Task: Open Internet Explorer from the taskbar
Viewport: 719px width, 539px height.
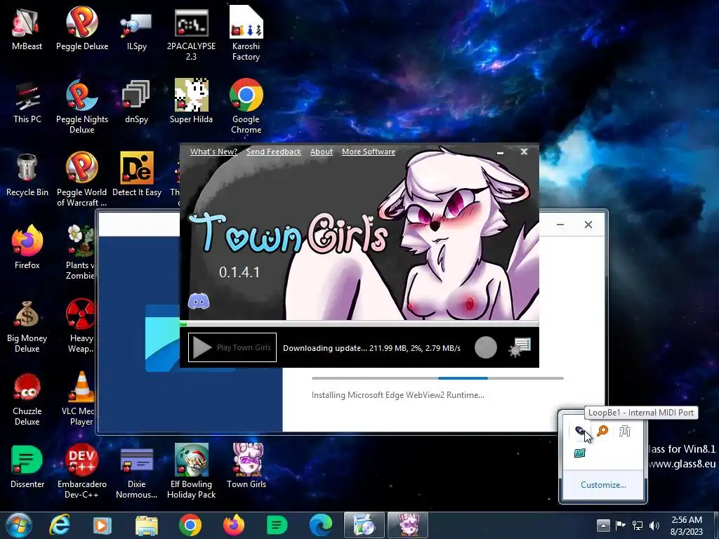Action: coord(60,525)
